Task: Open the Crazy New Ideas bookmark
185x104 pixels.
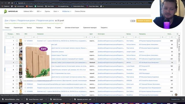Action: [92, 6]
